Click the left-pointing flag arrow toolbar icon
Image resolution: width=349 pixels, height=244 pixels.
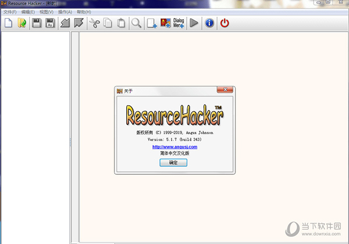tap(65, 23)
